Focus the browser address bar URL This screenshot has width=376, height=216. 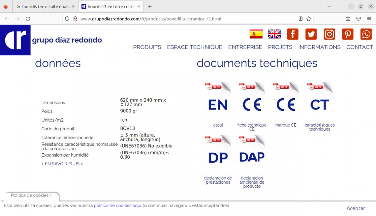click(x=188, y=19)
